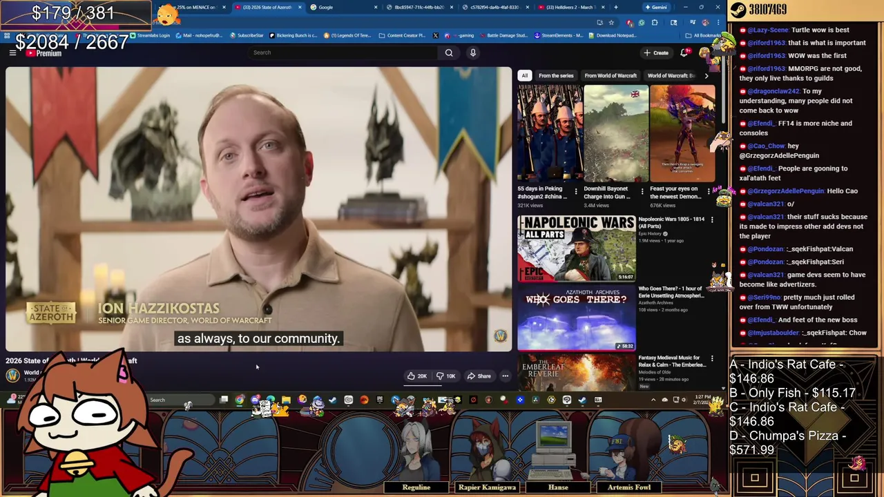Open Napoleonic Wars 1805 - 1814 title
The width and height of the screenshot is (884, 497).
click(x=671, y=222)
